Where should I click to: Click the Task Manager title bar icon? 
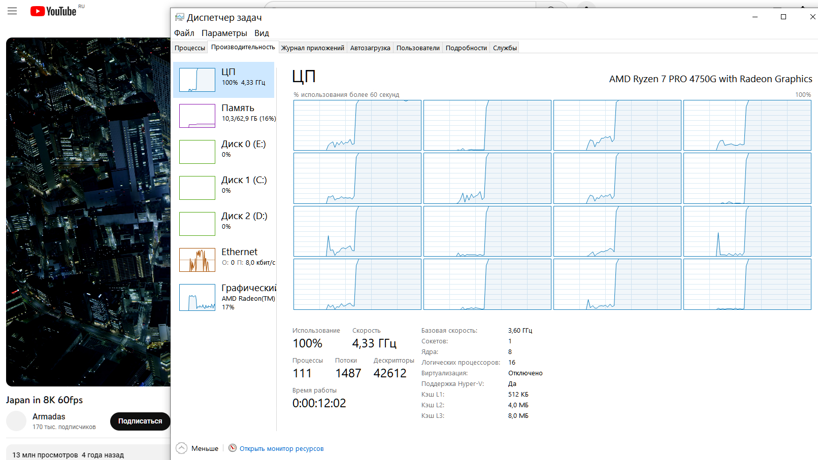click(x=179, y=17)
